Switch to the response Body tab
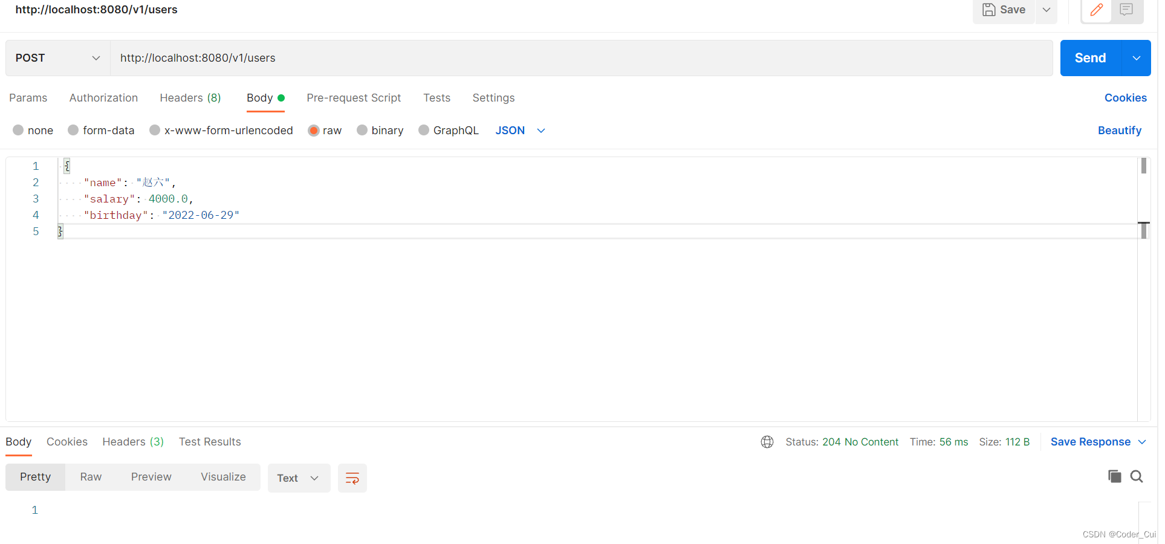The image size is (1165, 544). [x=19, y=442]
